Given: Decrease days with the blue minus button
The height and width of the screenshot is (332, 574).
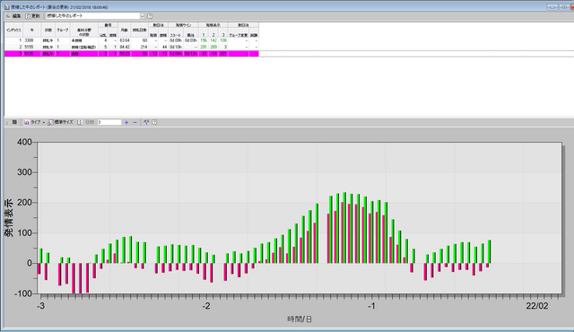Looking at the screenshot, I should tap(135, 122).
